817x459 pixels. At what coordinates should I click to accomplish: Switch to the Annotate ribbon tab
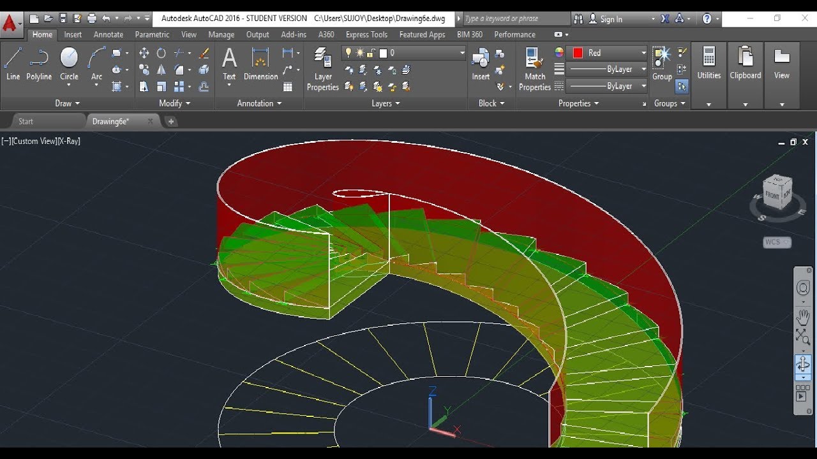[x=109, y=34]
